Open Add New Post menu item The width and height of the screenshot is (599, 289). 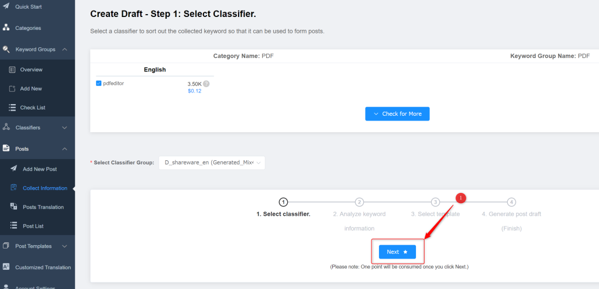pyautogui.click(x=40, y=169)
